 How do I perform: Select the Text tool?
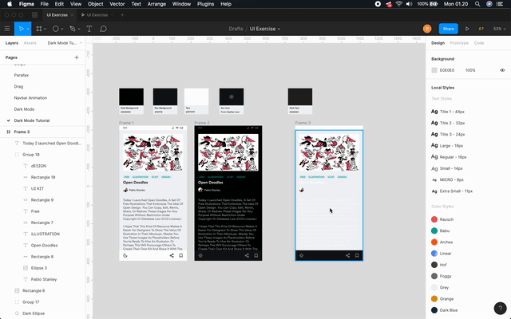[89, 29]
